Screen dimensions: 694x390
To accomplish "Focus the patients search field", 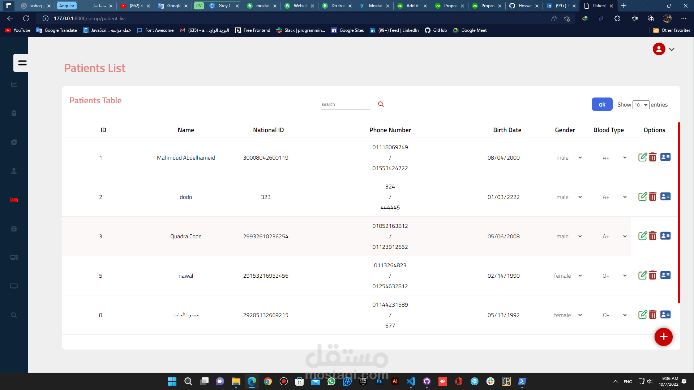I will pos(345,105).
